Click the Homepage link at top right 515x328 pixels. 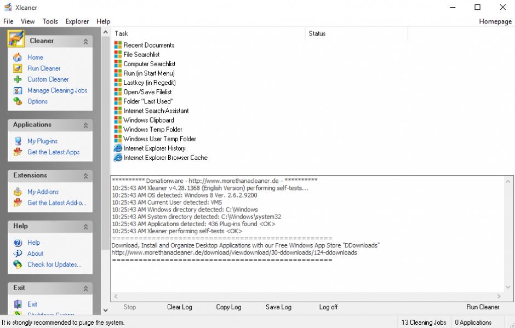[495, 21]
